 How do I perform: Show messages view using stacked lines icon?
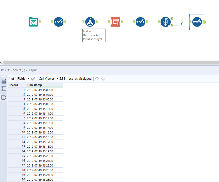(x=4, y=81)
